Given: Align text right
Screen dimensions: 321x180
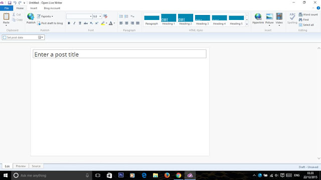Looking at the screenshot, I should pyautogui.click(x=132, y=23).
